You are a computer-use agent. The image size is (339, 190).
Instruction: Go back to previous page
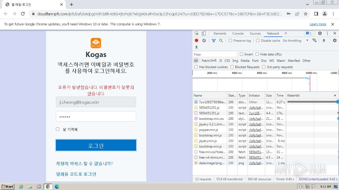6,14
